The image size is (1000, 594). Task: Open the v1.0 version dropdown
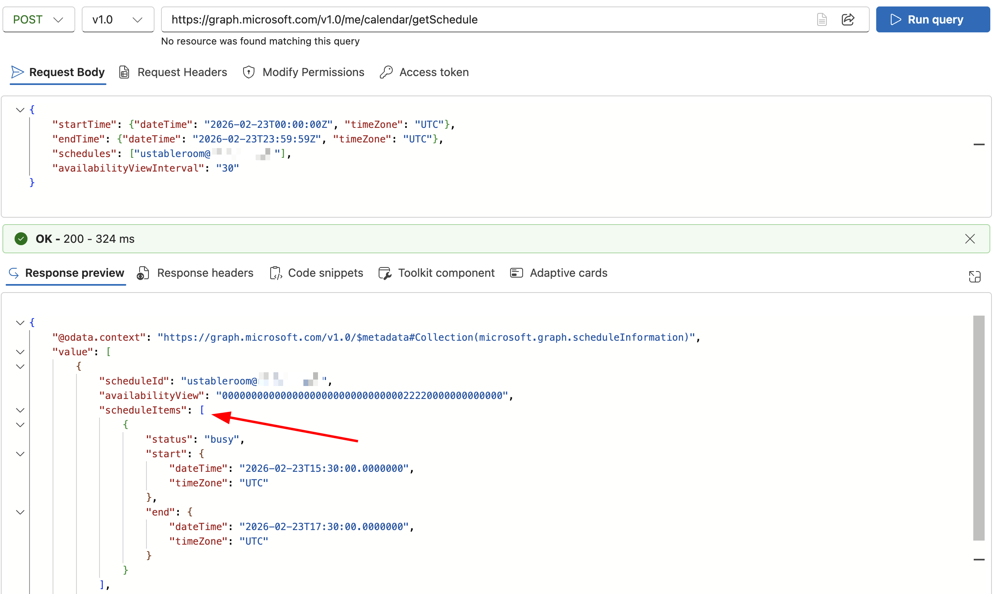pyautogui.click(x=117, y=19)
